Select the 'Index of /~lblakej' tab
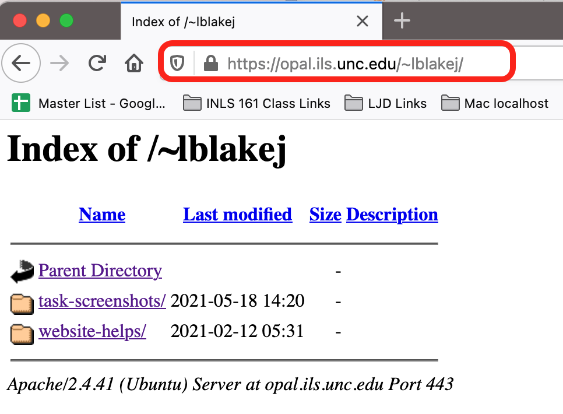 (233, 22)
